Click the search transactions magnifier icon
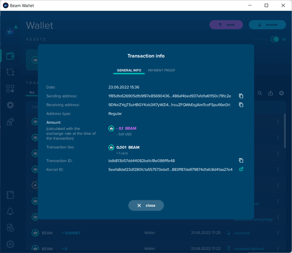Screen dimensions: 292x253 point(260,93)
